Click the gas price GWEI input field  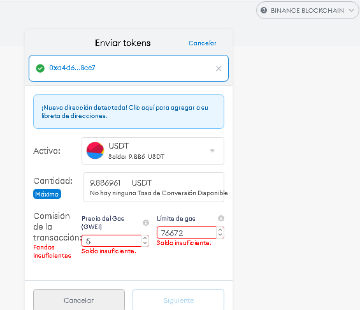click(x=112, y=241)
